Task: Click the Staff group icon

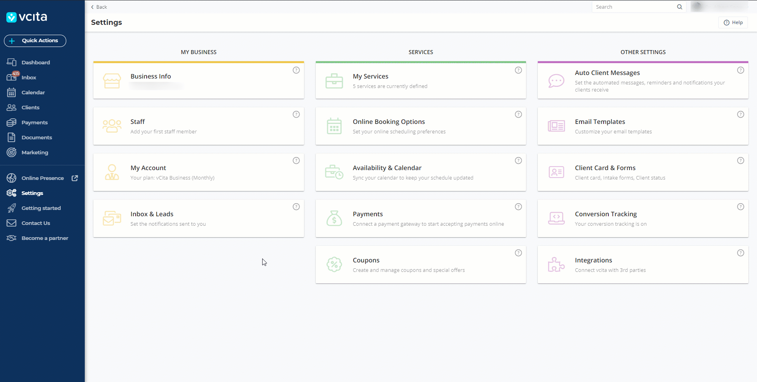Action: [x=112, y=126]
